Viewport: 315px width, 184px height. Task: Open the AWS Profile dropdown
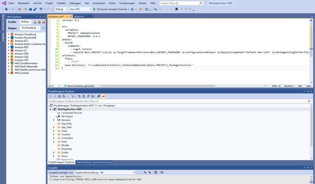(x=26, y=22)
